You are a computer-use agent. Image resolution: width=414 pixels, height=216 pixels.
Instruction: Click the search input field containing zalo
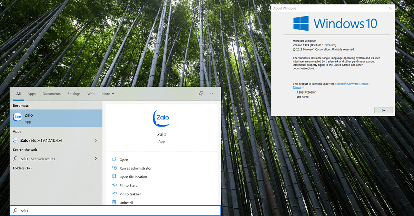click(x=115, y=210)
